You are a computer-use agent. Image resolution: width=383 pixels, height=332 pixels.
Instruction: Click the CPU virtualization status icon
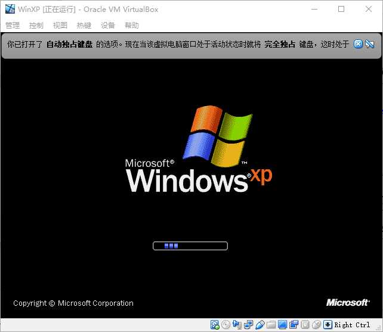(x=305, y=325)
